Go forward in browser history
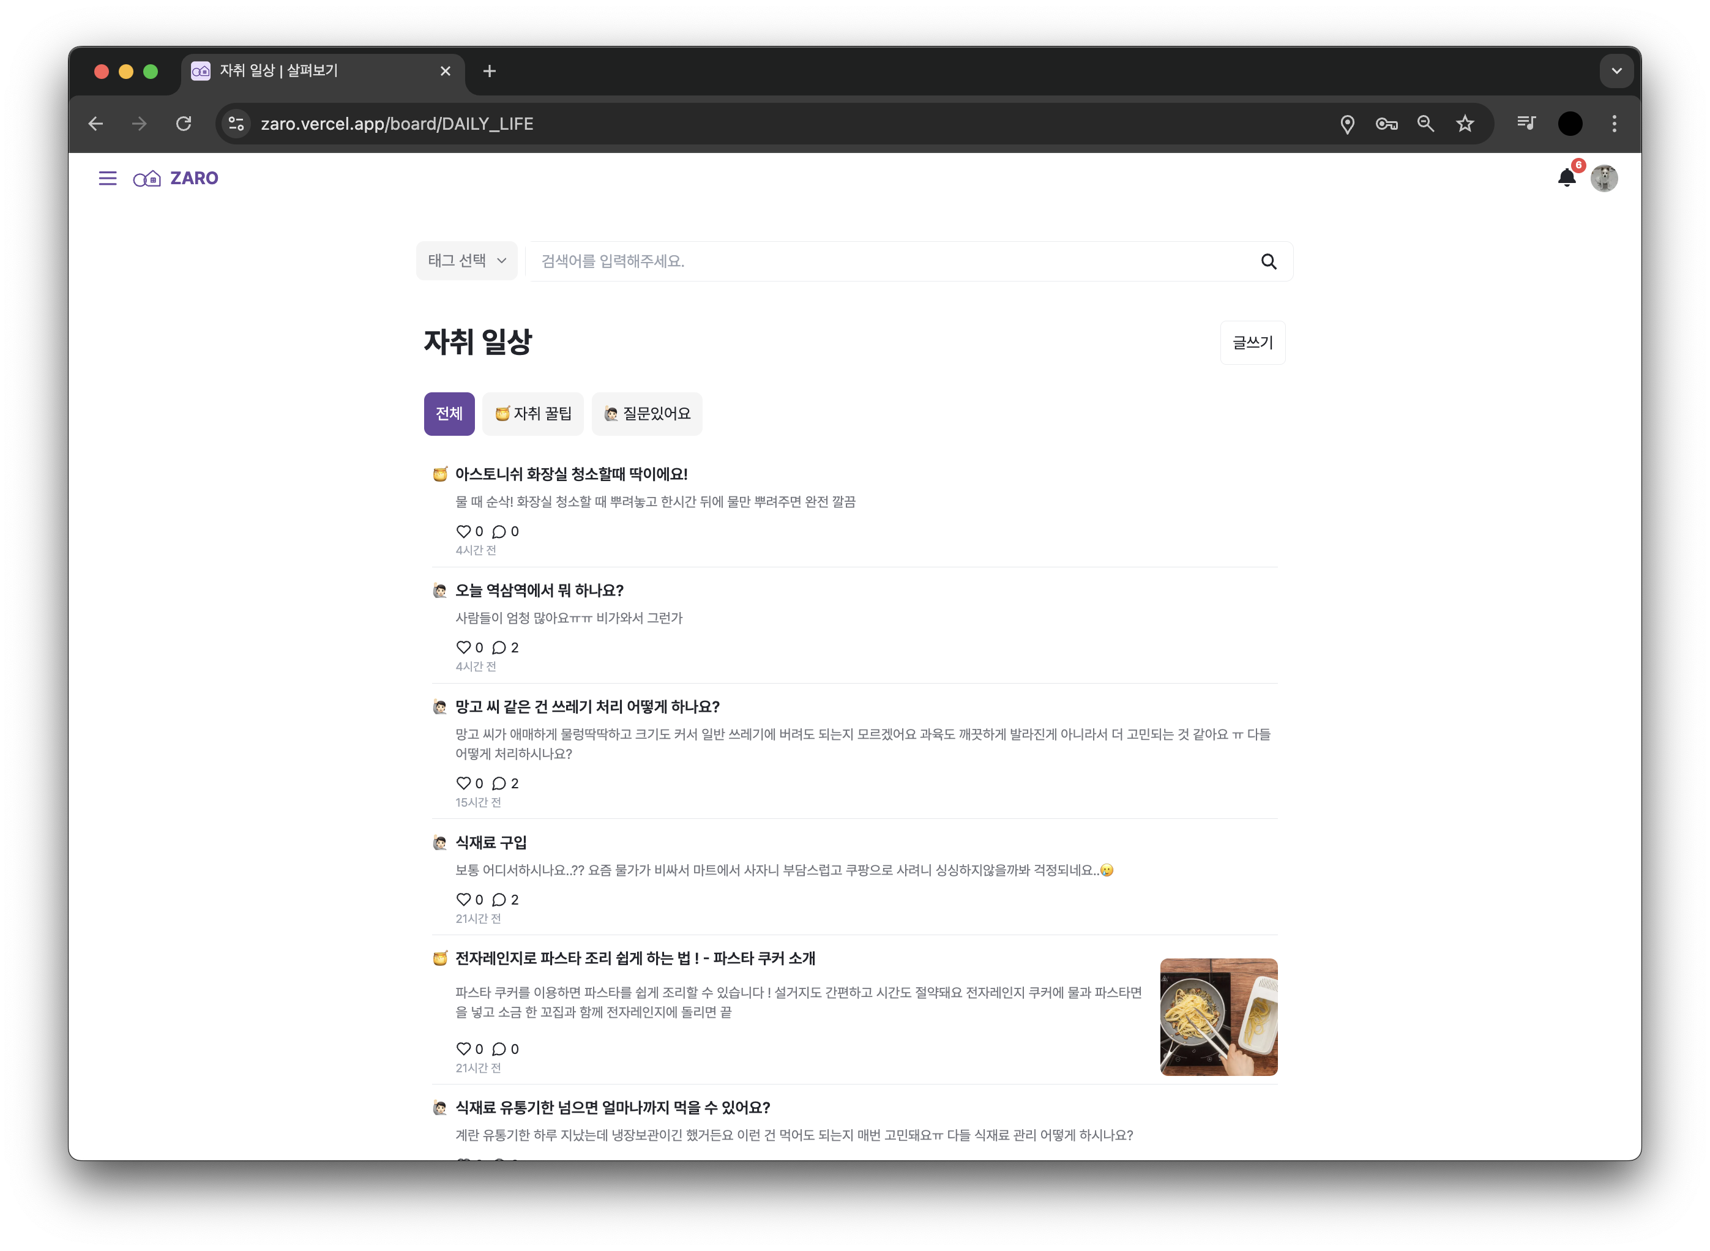The height and width of the screenshot is (1251, 1710). click(140, 124)
